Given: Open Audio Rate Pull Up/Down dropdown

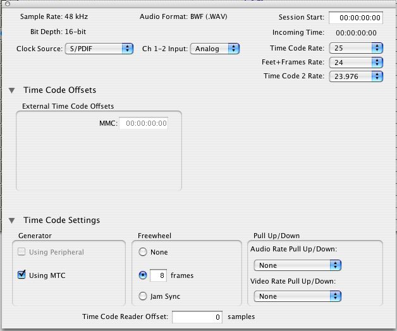Looking at the screenshot, I should [297, 265].
